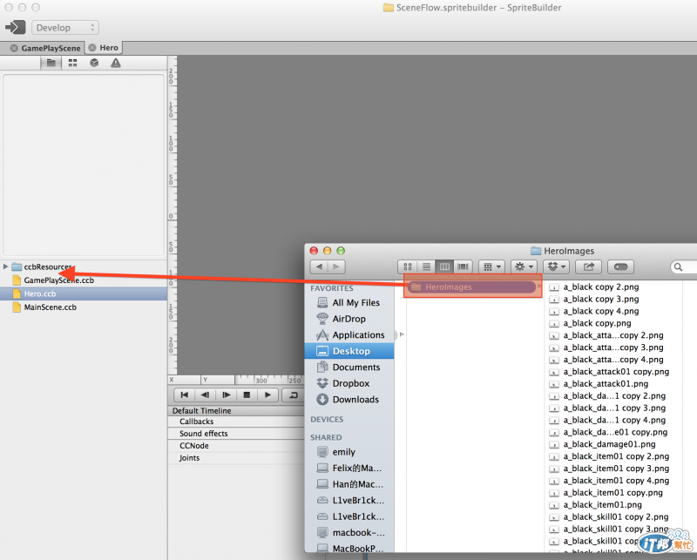Go back in Finder window
This screenshot has width=697, height=560.
319,267
